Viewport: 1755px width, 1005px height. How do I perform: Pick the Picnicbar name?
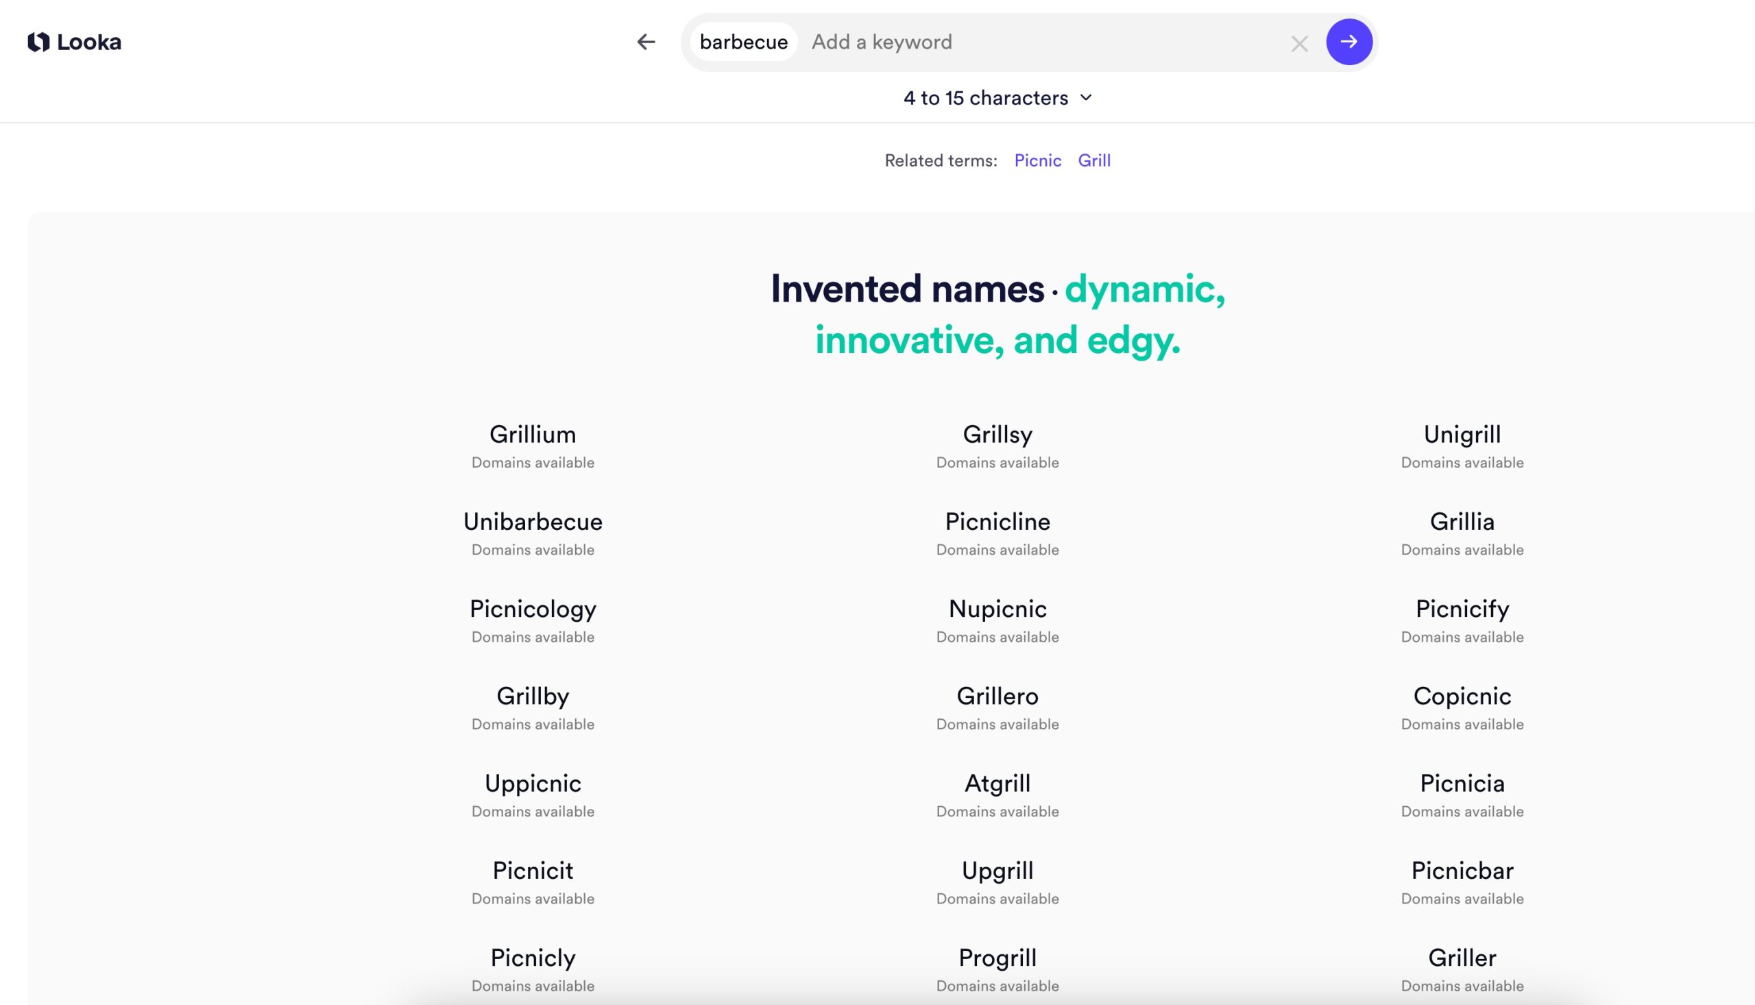[1462, 871]
